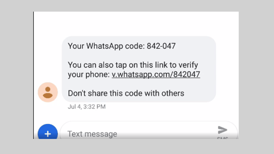
Task: Tap the send arrow icon
Action: 222,130
